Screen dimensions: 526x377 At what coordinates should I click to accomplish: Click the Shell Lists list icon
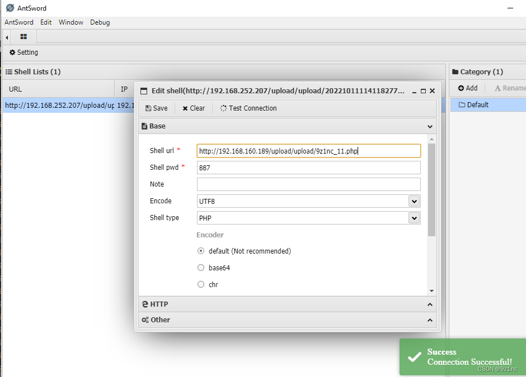point(9,71)
